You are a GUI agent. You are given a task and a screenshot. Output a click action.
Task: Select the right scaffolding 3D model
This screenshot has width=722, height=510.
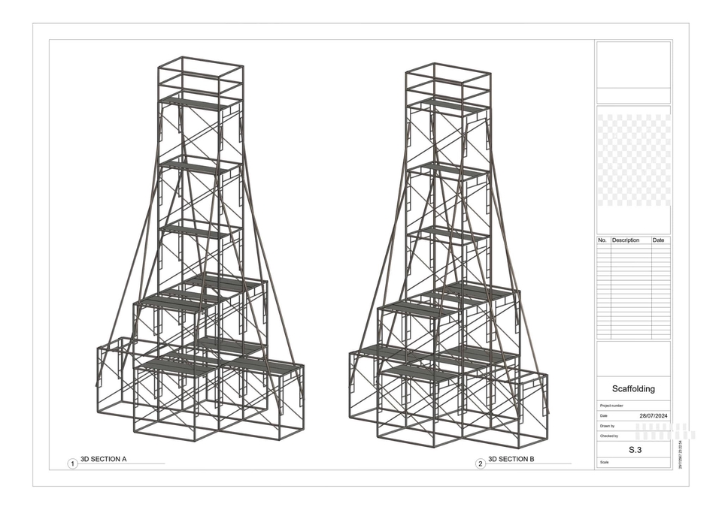tap(448, 255)
